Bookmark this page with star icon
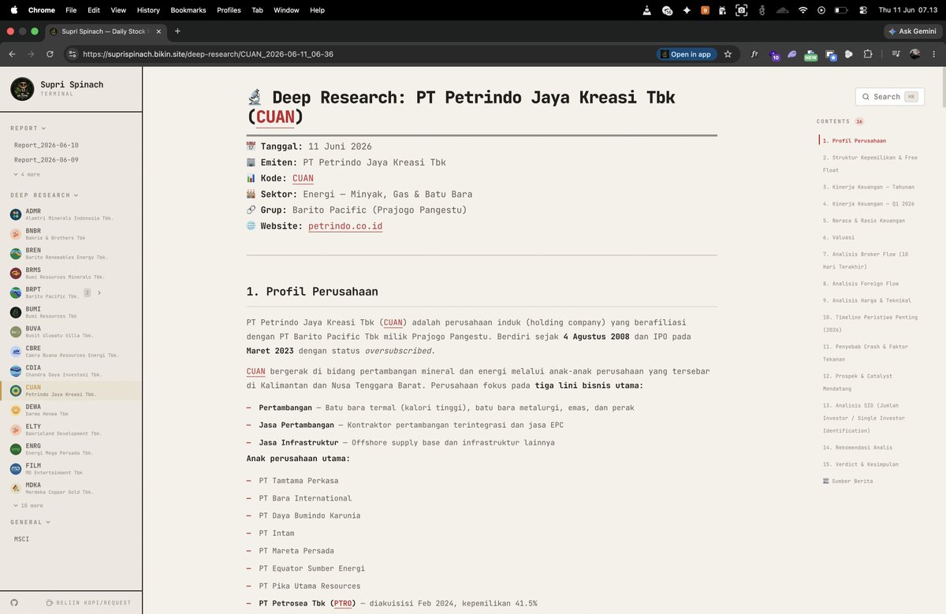Viewport: 946px width, 614px height. (728, 54)
